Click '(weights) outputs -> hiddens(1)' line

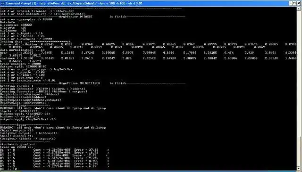29,133
